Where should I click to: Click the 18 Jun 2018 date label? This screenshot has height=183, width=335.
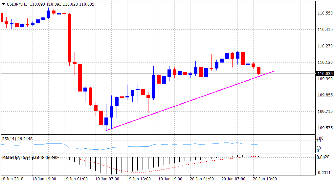[12, 179]
